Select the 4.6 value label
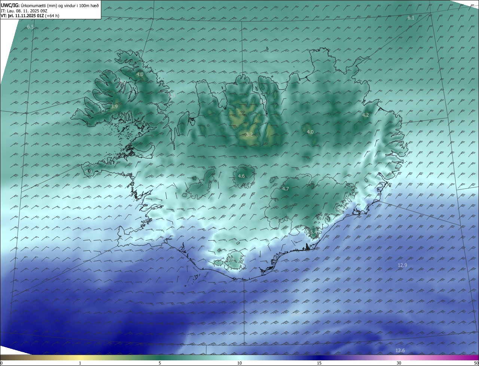 pos(241,176)
